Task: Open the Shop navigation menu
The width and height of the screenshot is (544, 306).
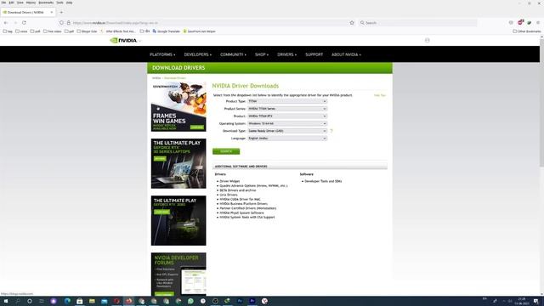Action: pyautogui.click(x=262, y=54)
